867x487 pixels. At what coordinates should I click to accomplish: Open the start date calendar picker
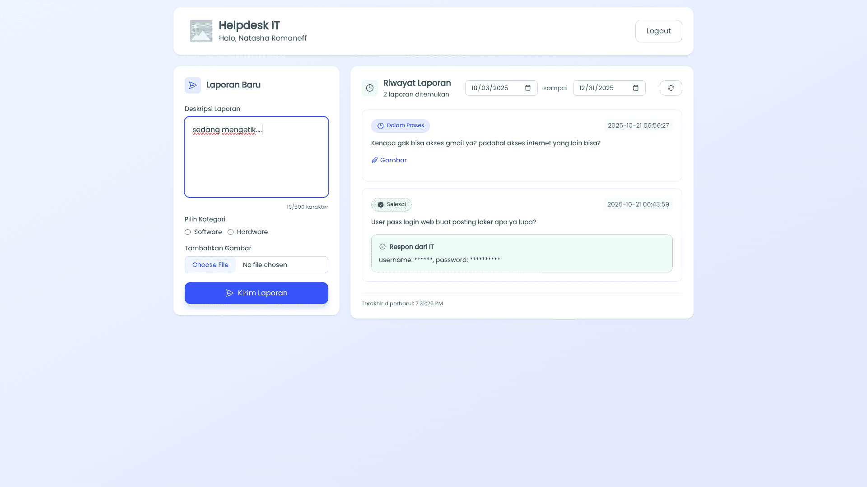[527, 88]
